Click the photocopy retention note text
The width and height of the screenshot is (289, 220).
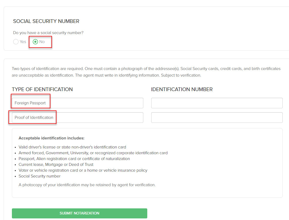[x=87, y=185]
